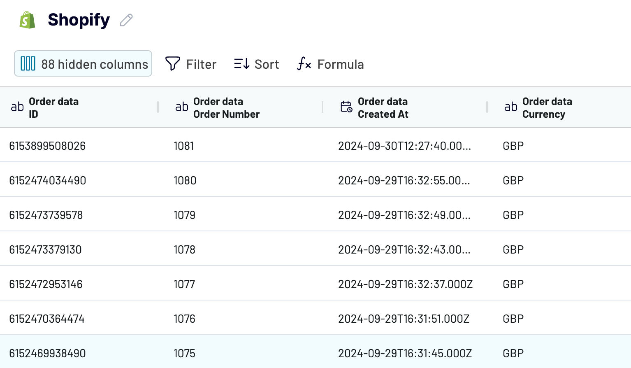The height and width of the screenshot is (368, 631).
Task: Click ab type icon of Currency column
Action: pos(511,107)
